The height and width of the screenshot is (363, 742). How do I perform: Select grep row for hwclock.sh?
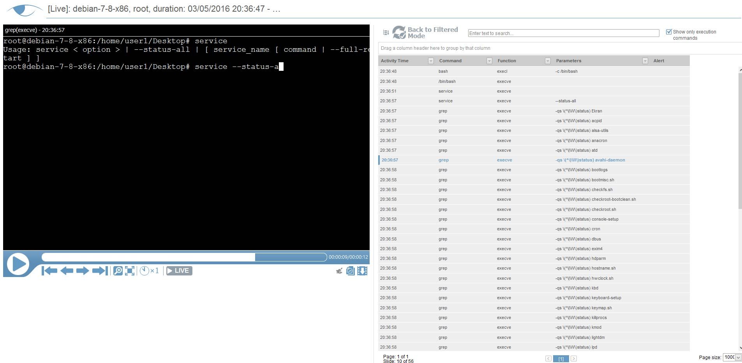click(534, 278)
